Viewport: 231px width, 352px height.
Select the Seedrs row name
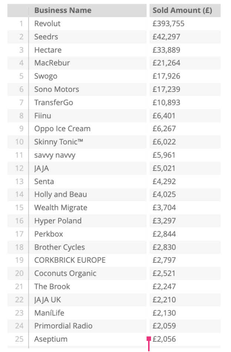46,37
